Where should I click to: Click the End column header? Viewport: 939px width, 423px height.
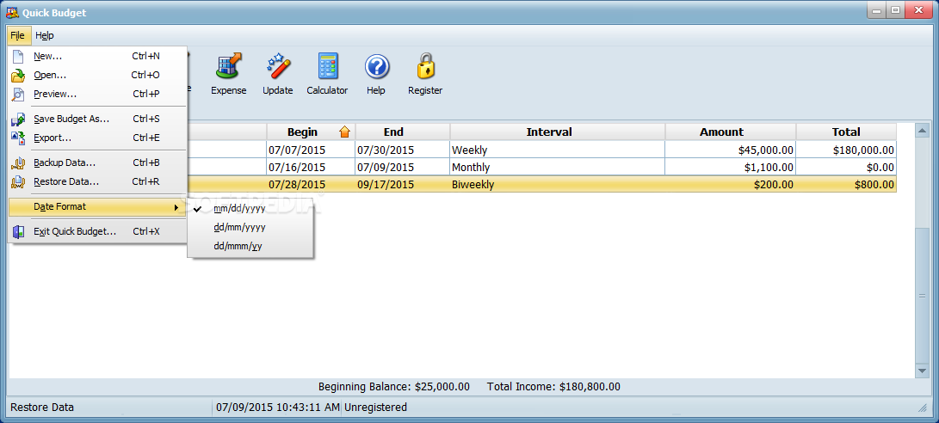(x=403, y=132)
